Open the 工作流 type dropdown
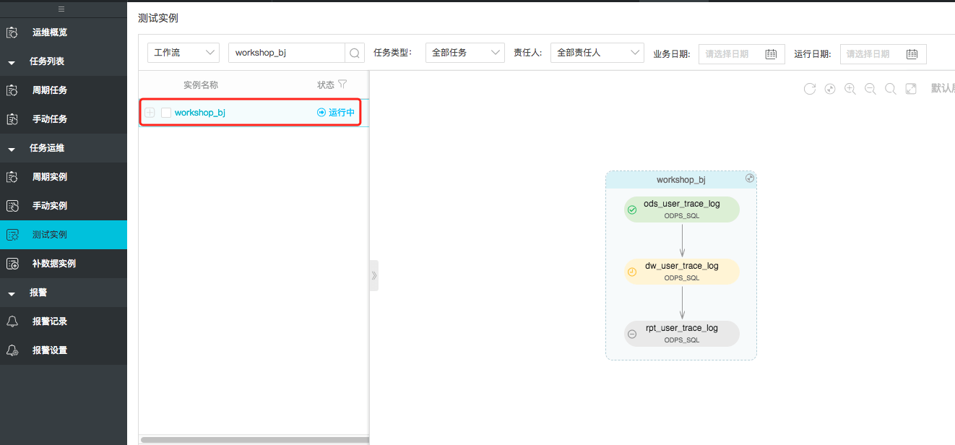 click(x=183, y=53)
